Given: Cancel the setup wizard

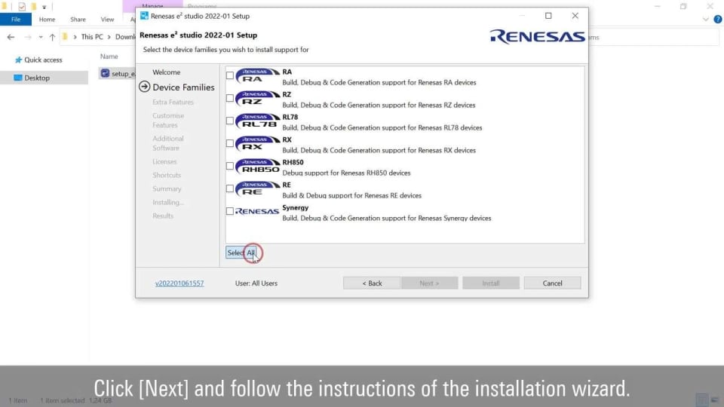Looking at the screenshot, I should click(x=552, y=283).
